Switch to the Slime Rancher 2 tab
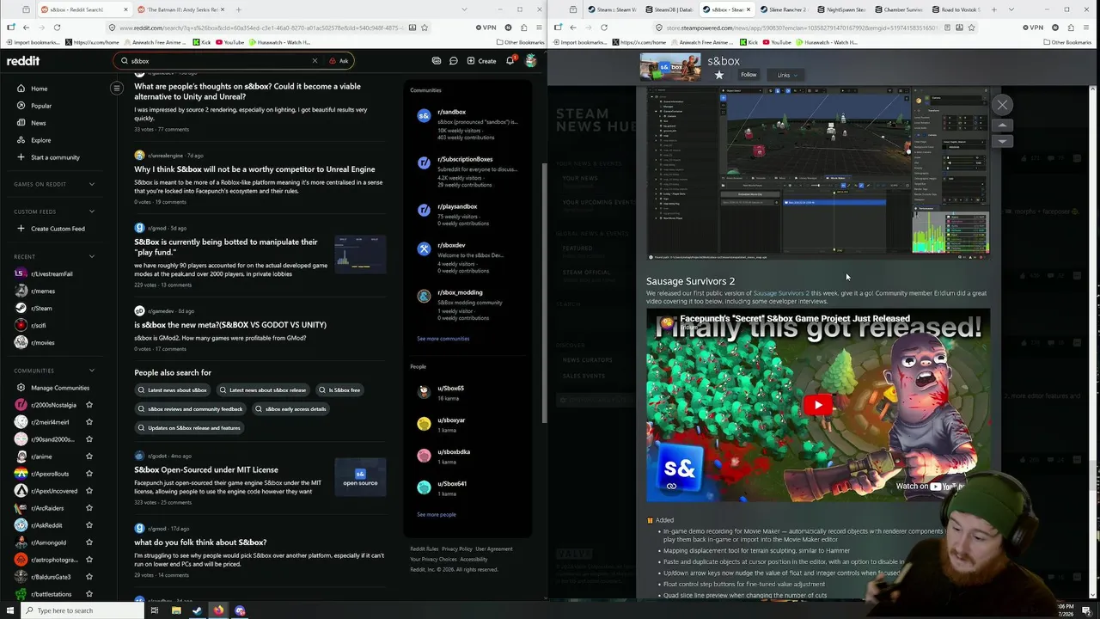 pos(786,9)
